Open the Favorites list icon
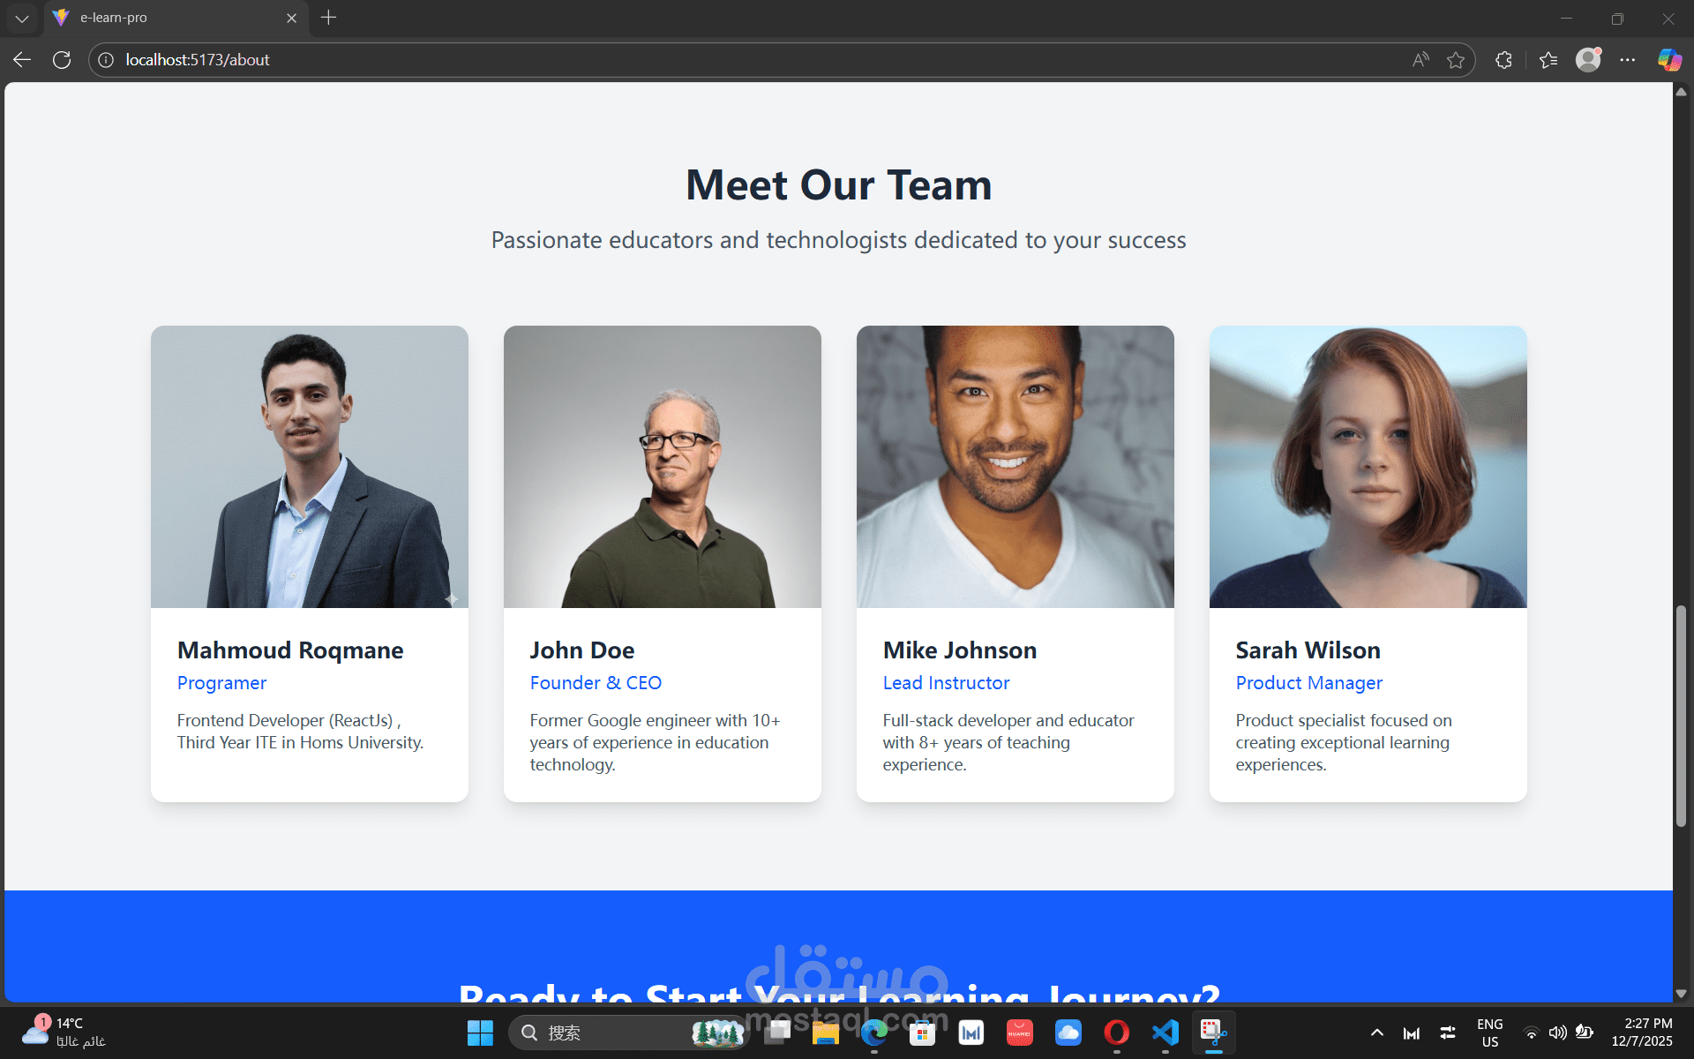This screenshot has width=1694, height=1059. (1548, 60)
